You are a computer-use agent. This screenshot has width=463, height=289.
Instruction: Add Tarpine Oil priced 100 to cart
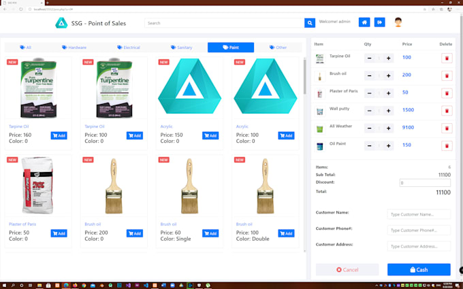coord(135,135)
